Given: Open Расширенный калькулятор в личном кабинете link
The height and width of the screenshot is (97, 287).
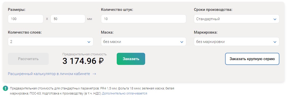Looking at the screenshot, I should tap(49, 74).
